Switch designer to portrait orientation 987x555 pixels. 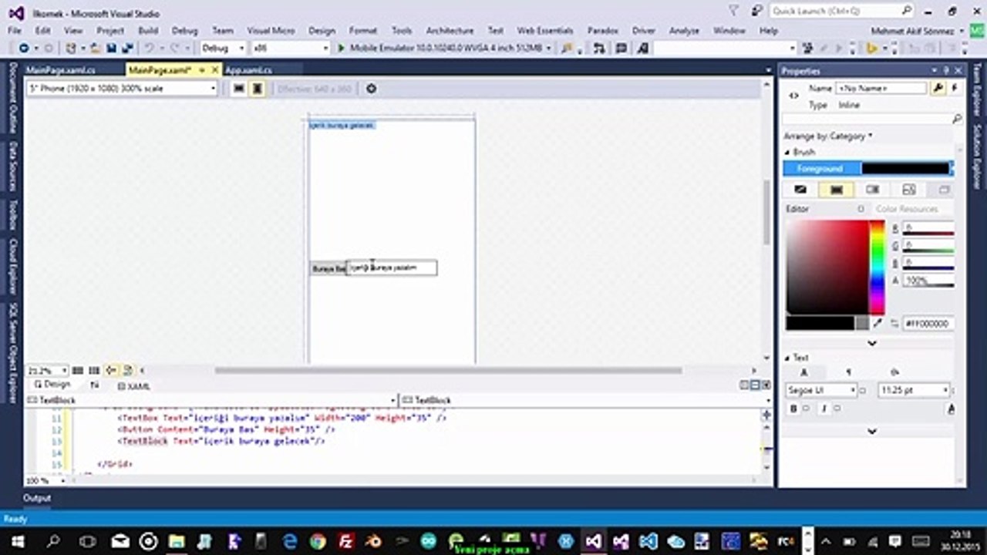click(x=257, y=89)
